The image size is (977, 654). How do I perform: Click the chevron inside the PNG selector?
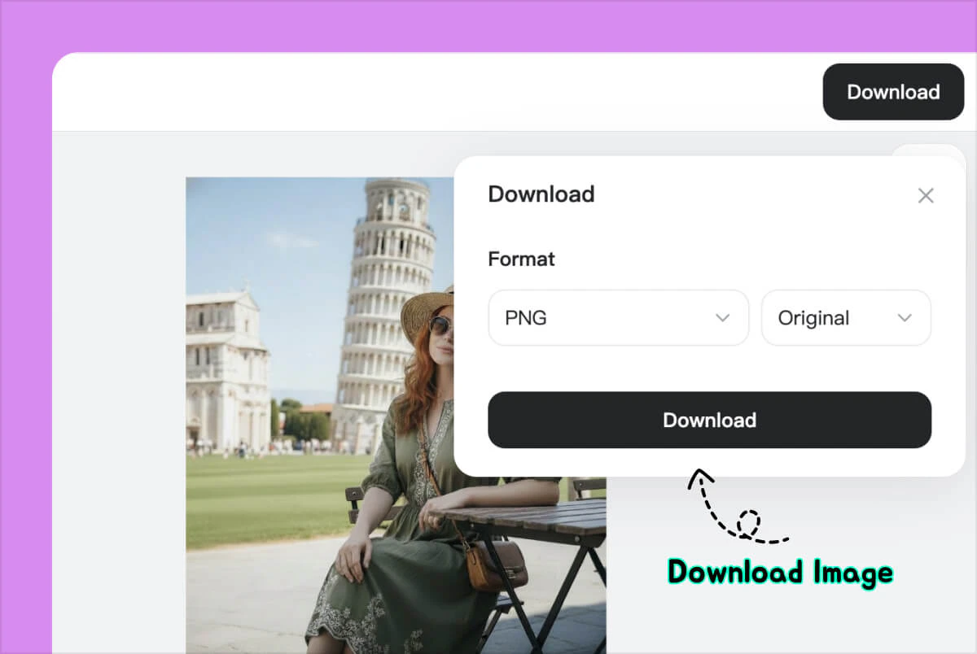pyautogui.click(x=723, y=318)
